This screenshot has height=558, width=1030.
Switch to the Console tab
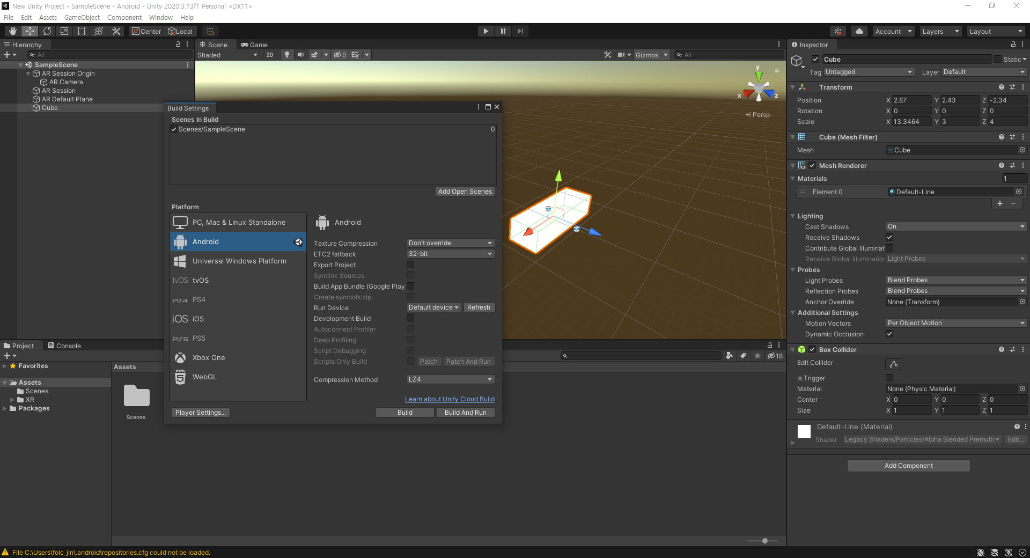coord(64,346)
